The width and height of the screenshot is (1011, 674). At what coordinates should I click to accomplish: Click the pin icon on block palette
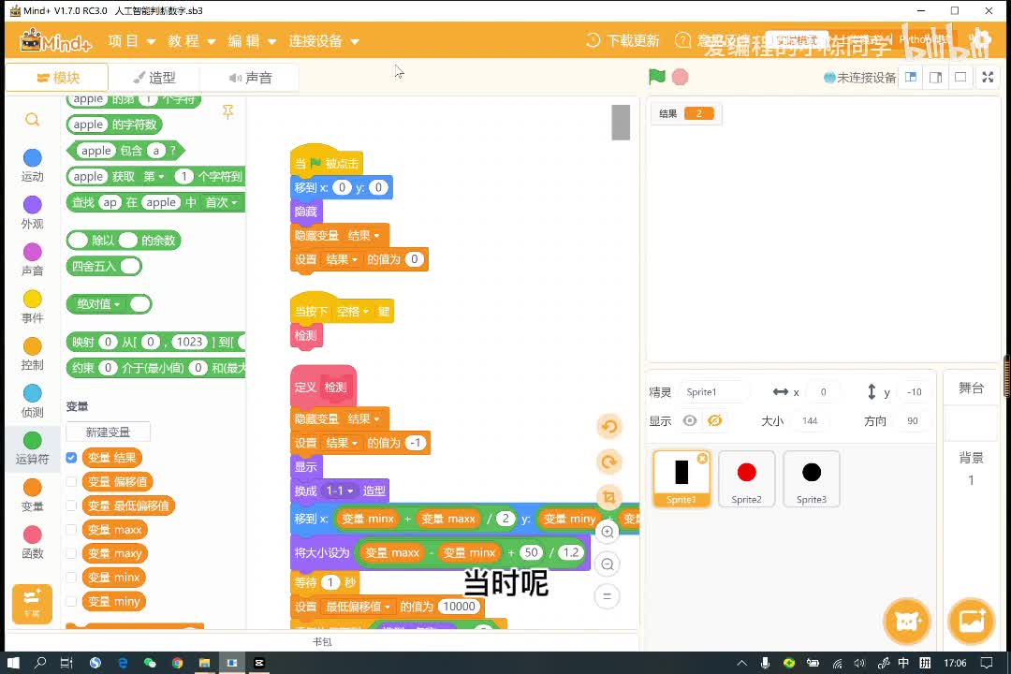(x=227, y=112)
